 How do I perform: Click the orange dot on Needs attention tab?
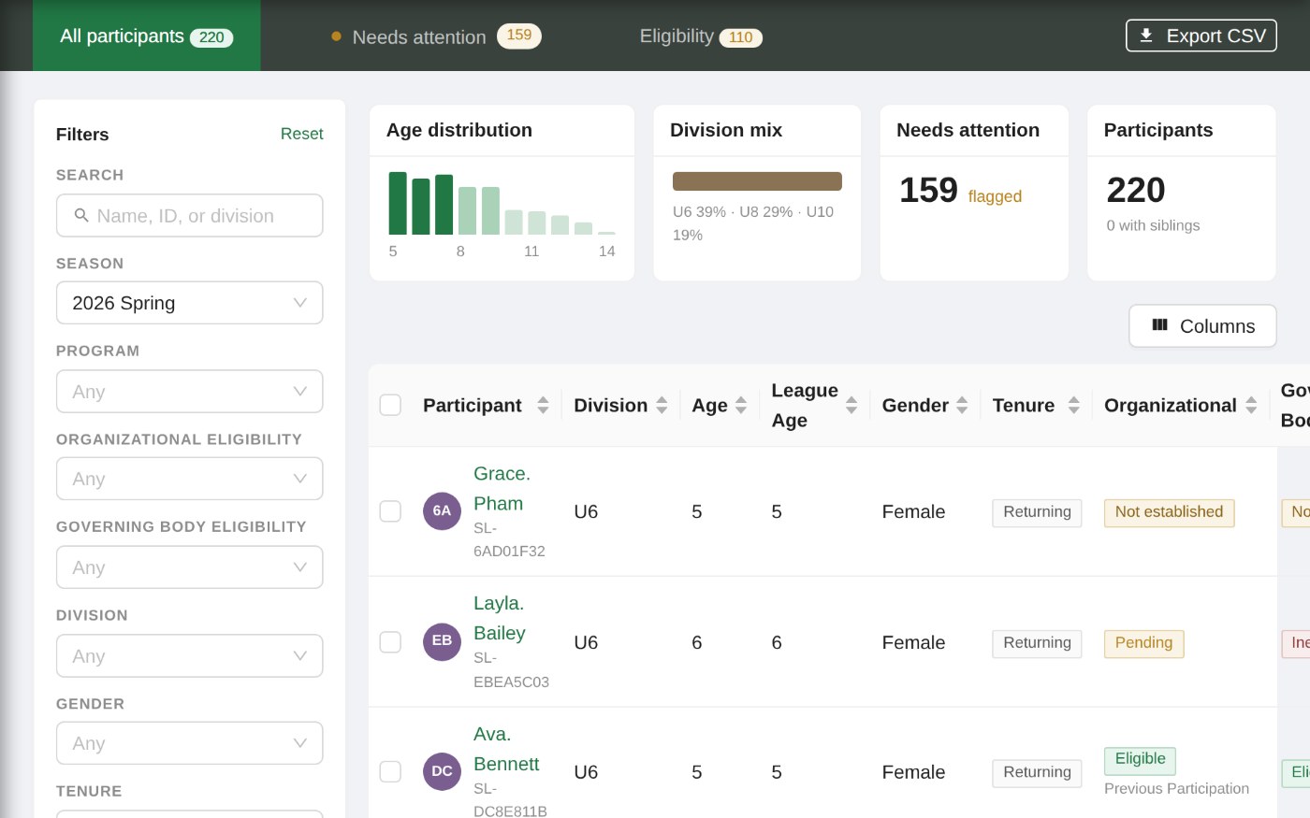pos(336,36)
